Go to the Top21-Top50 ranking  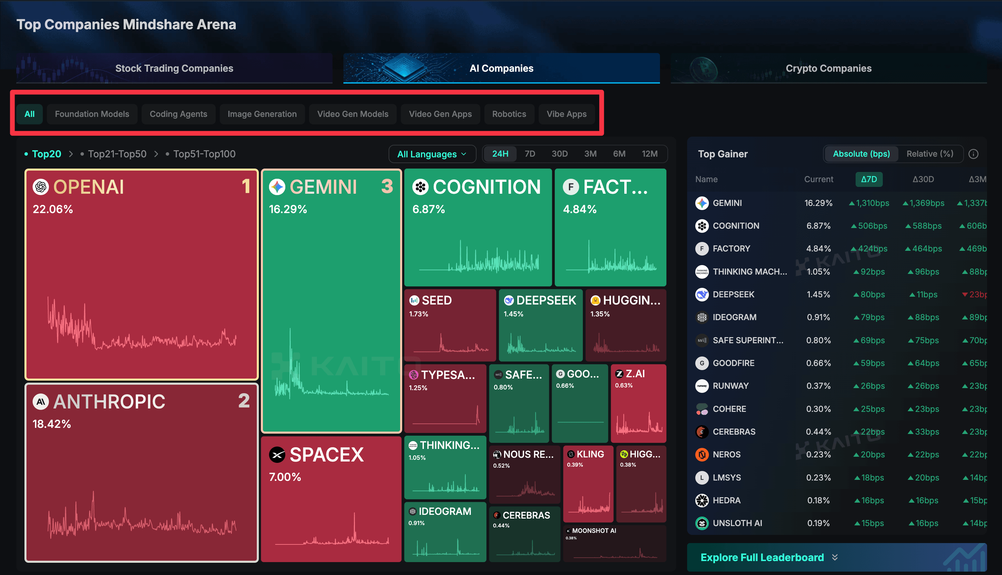117,154
